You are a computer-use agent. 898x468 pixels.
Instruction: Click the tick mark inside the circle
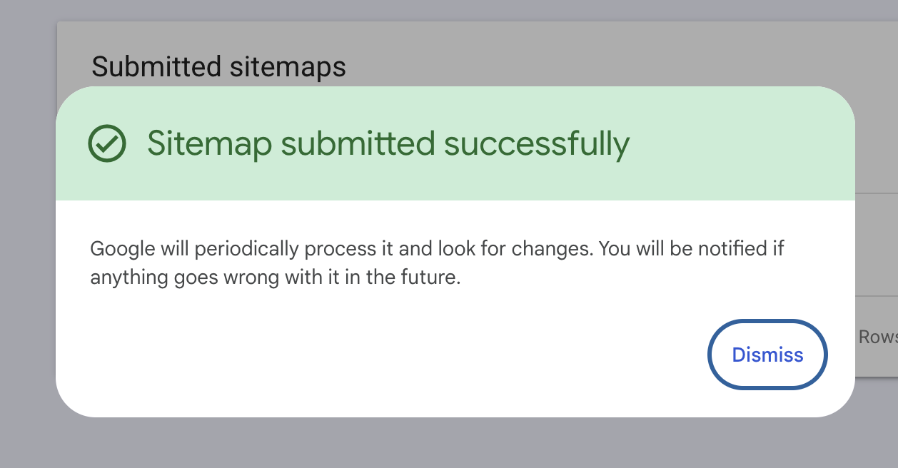tap(107, 145)
